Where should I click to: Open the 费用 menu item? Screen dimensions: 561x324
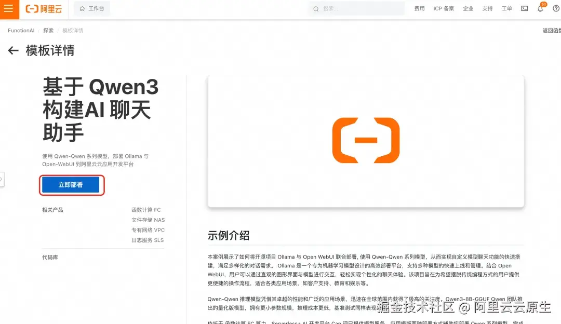419,8
